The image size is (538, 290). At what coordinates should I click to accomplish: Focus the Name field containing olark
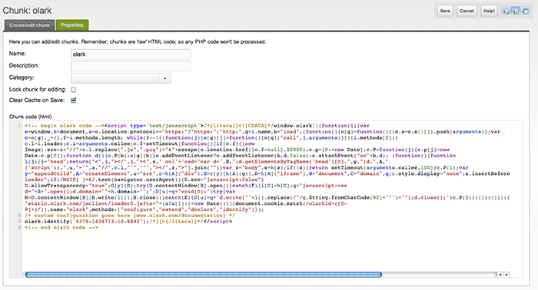(x=131, y=54)
